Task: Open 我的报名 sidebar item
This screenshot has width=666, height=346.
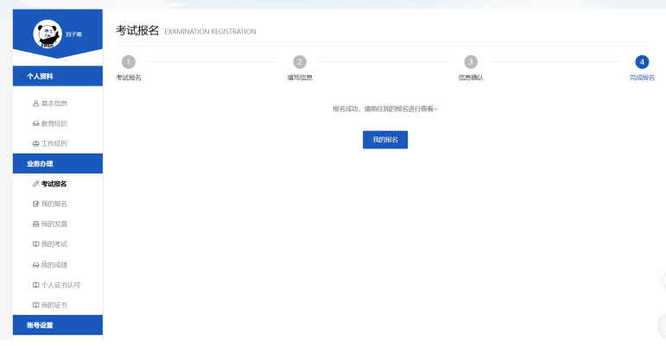Action: tap(54, 204)
